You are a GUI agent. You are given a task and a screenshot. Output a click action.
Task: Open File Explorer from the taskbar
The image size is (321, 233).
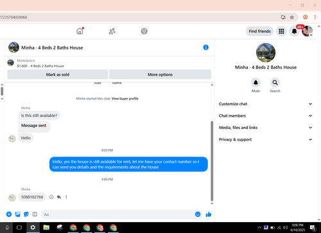[46, 227]
